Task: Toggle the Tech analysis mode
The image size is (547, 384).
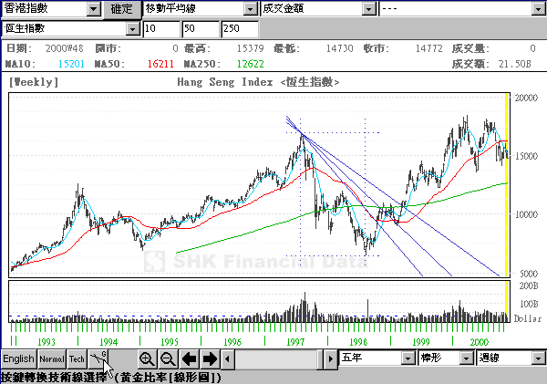Action: tap(77, 358)
